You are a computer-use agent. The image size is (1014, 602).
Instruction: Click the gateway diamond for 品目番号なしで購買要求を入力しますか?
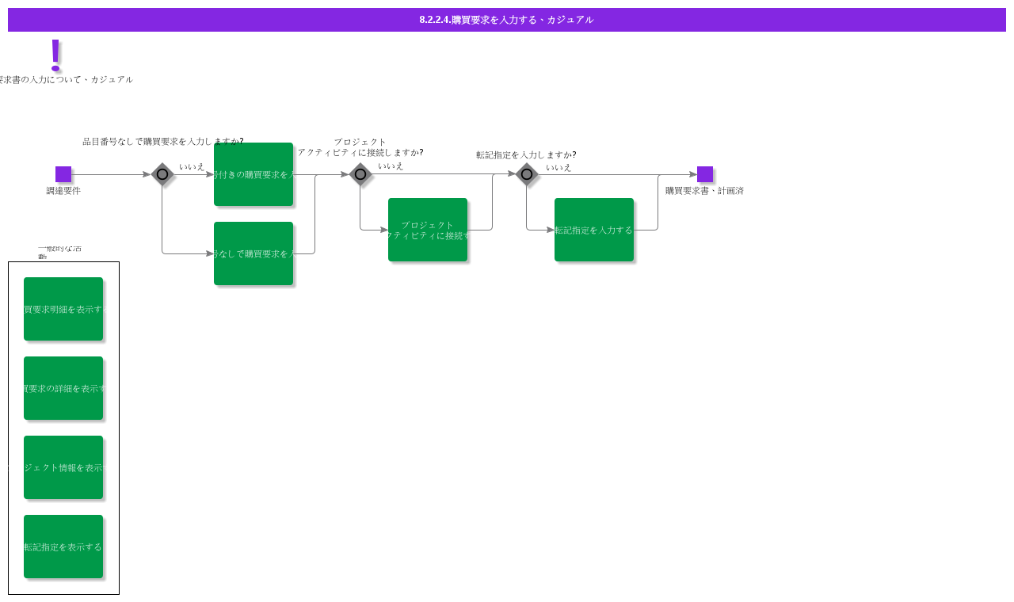pyautogui.click(x=162, y=174)
